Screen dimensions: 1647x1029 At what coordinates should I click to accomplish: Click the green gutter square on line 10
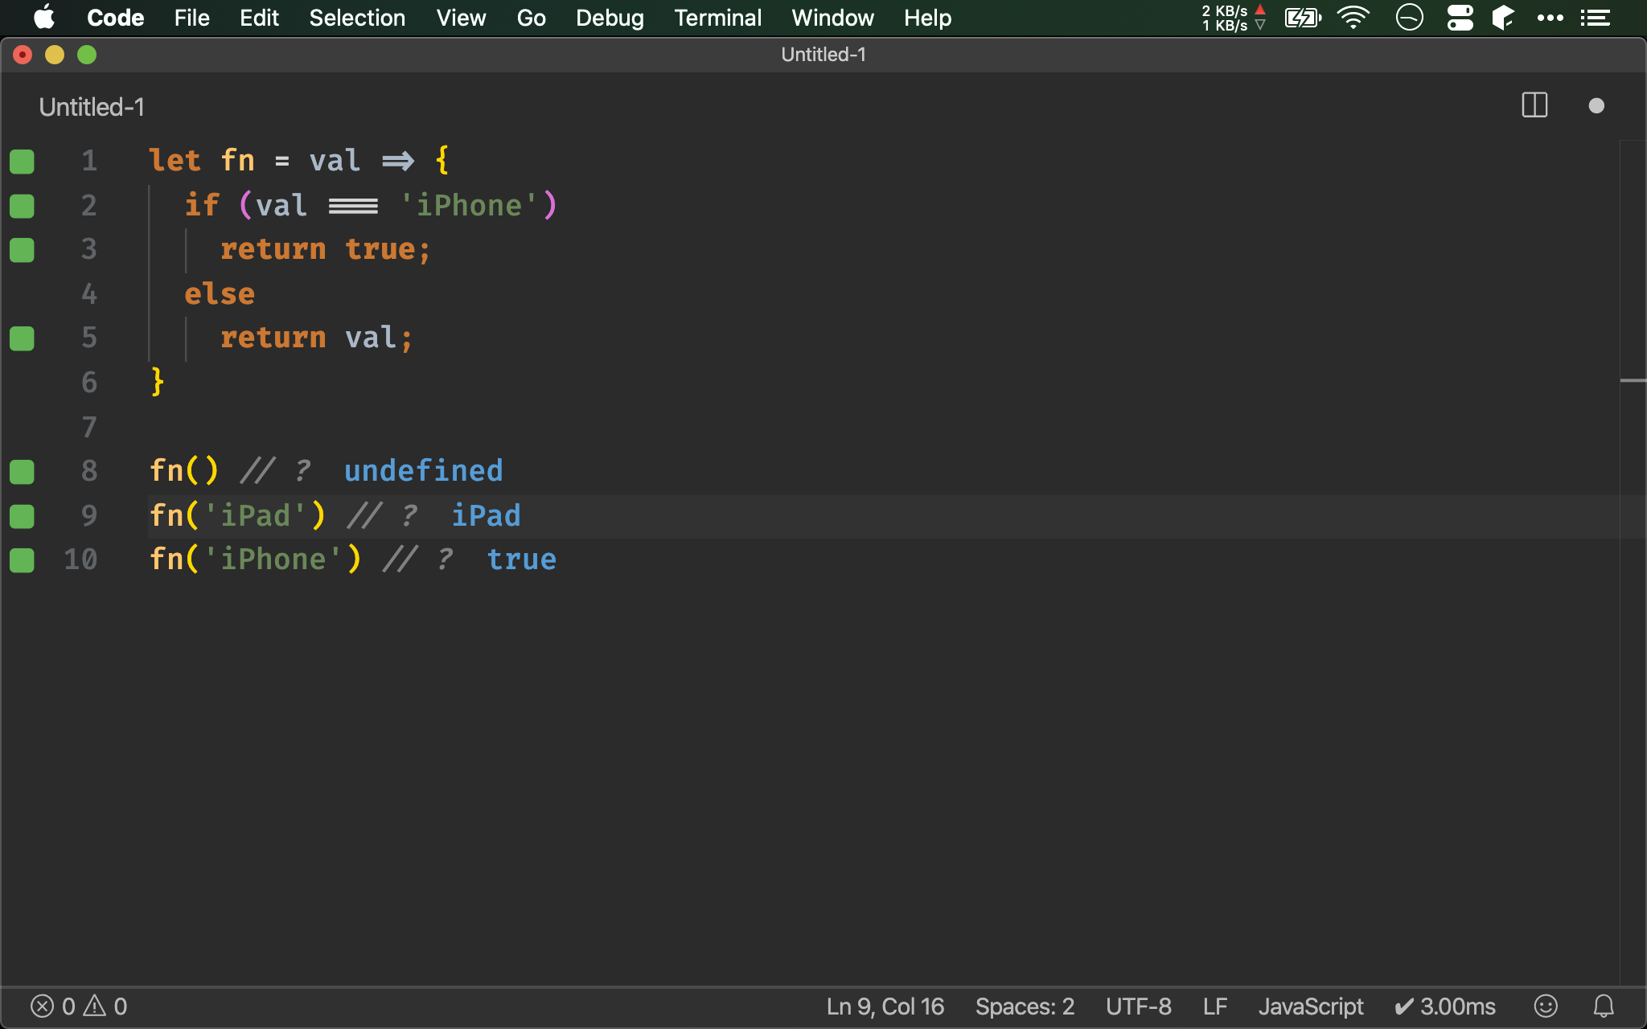tap(22, 560)
